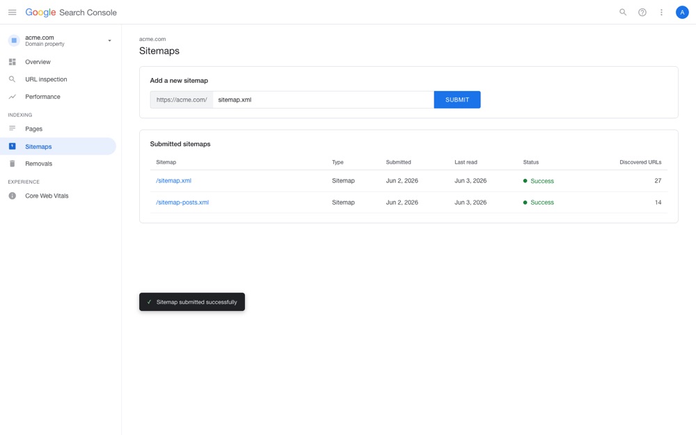Click the acme.com property icon
696x435 pixels.
14,40
